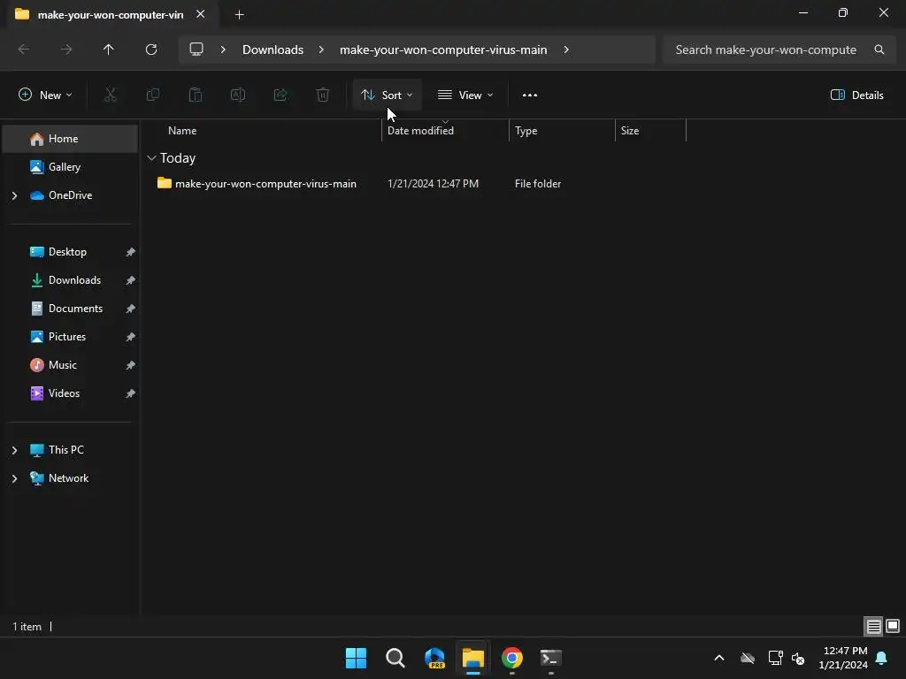This screenshot has height=679, width=906.
Task: Click the Delete trash icon
Action: [x=323, y=95]
